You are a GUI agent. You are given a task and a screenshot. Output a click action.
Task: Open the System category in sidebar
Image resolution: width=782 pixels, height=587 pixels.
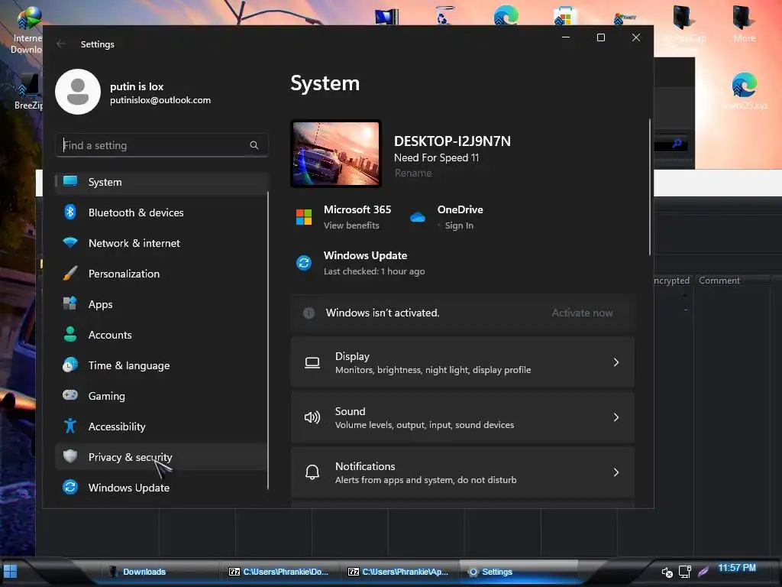coord(162,182)
